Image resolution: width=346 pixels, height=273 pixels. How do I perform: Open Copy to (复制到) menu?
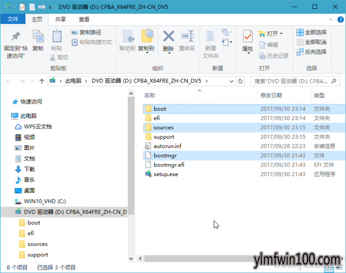coord(146,42)
